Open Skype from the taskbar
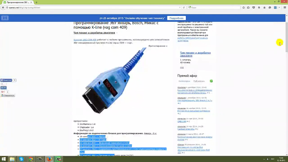Image resolution: width=288 pixels, height=162 pixels. pyautogui.click(x=21, y=159)
